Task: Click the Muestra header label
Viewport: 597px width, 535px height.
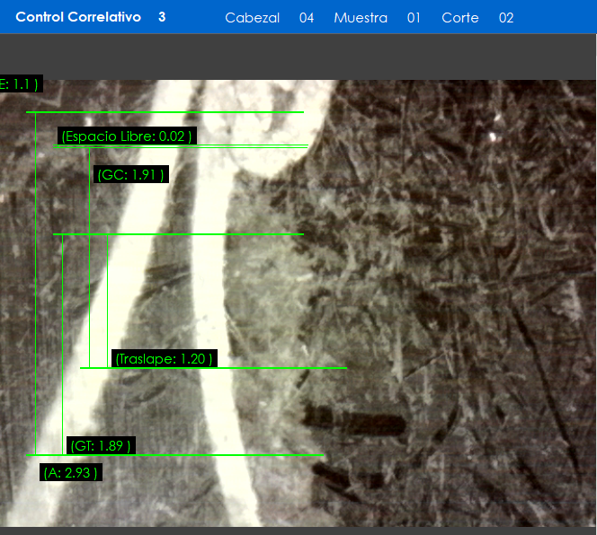Action: click(361, 18)
